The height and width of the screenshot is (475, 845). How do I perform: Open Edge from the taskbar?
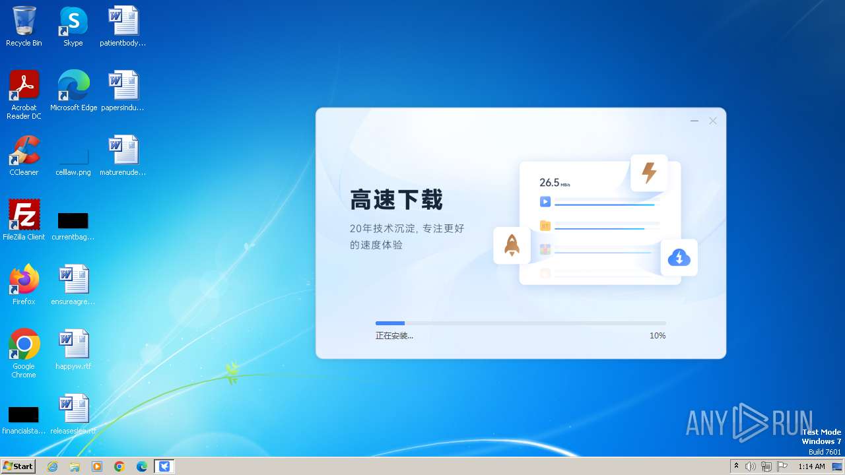tap(142, 466)
